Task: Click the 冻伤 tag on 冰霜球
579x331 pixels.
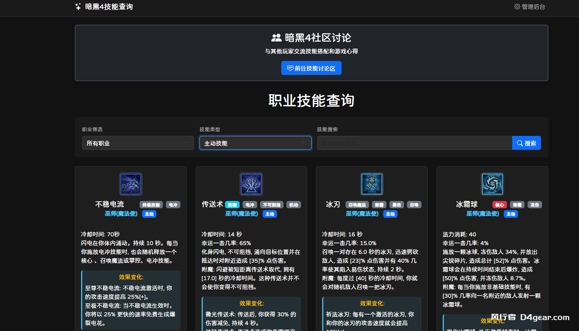Action: (535, 205)
